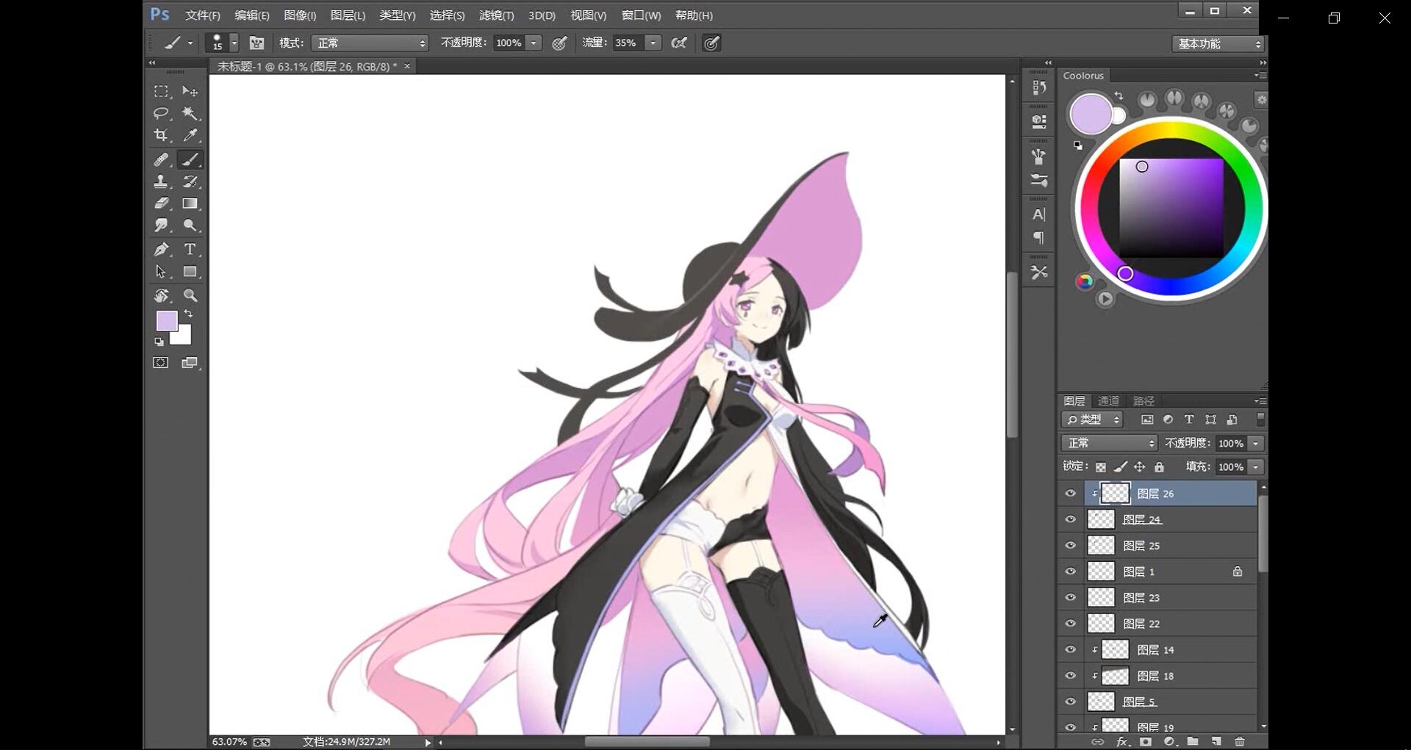Create a new group folder icon

pos(1193,742)
